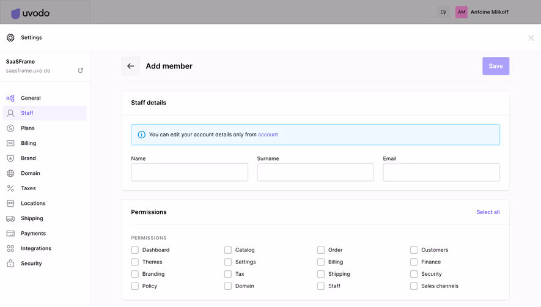Check the Billing permission checkbox
This screenshot has width=541, height=307.
tap(321, 262)
